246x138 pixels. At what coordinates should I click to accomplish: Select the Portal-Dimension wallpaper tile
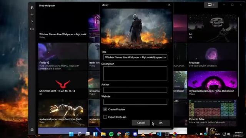click(213, 85)
